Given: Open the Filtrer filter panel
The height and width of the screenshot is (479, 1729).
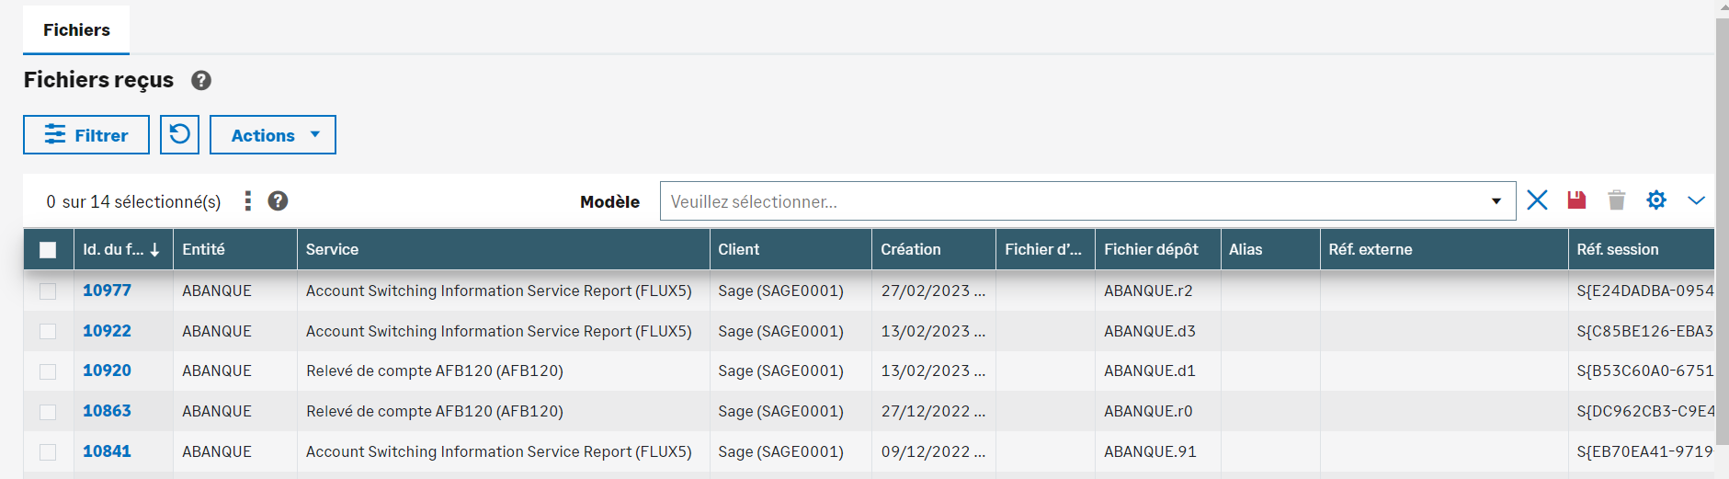Looking at the screenshot, I should point(86,135).
